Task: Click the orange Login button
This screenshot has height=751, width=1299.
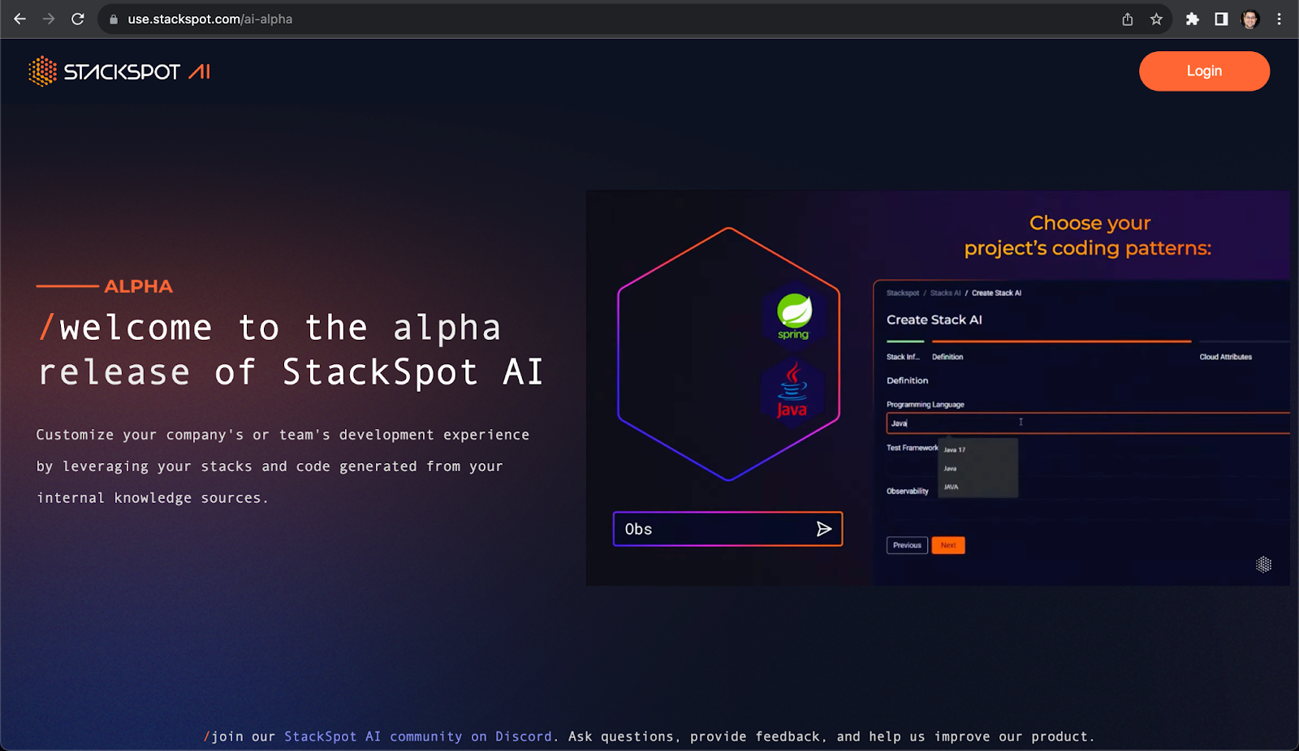Action: [1204, 71]
